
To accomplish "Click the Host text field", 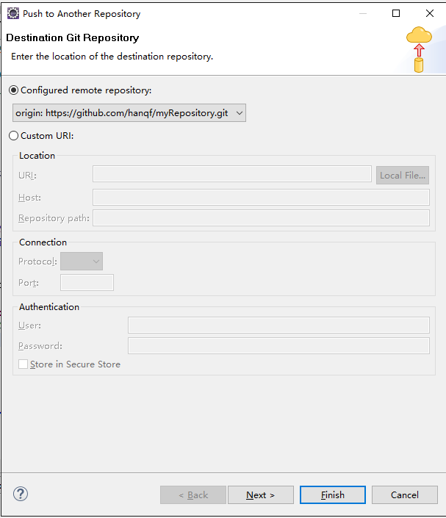I will [261, 197].
